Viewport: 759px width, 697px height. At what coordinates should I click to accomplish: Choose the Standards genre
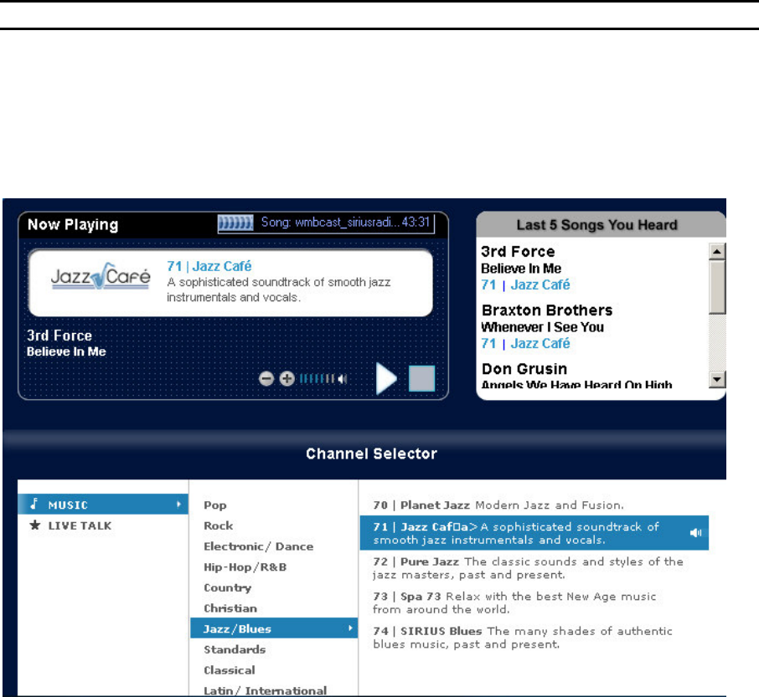coord(235,649)
